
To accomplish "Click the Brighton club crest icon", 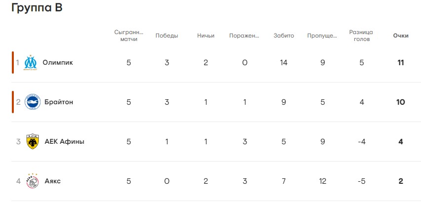I will coord(33,102).
